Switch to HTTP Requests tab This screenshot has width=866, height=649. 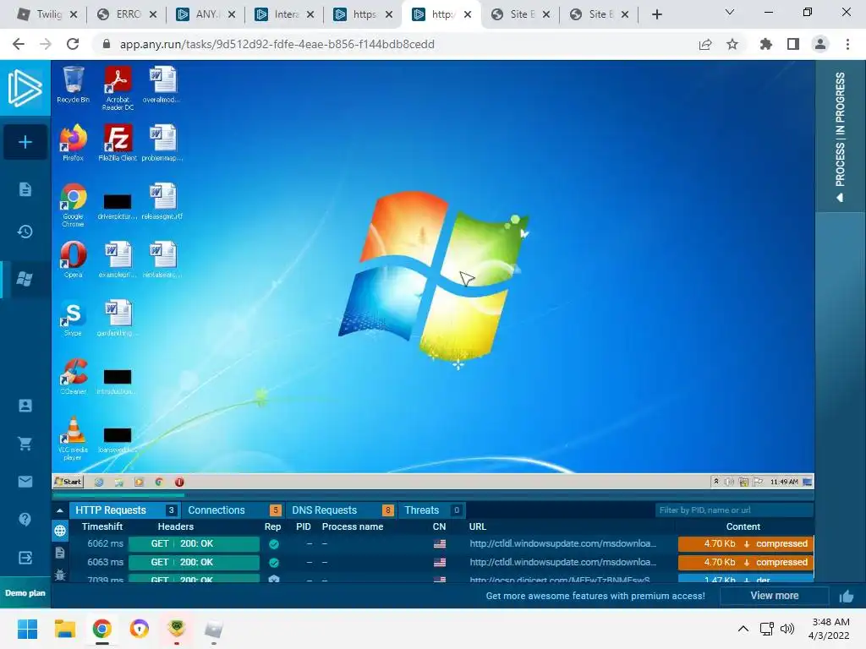point(125,510)
